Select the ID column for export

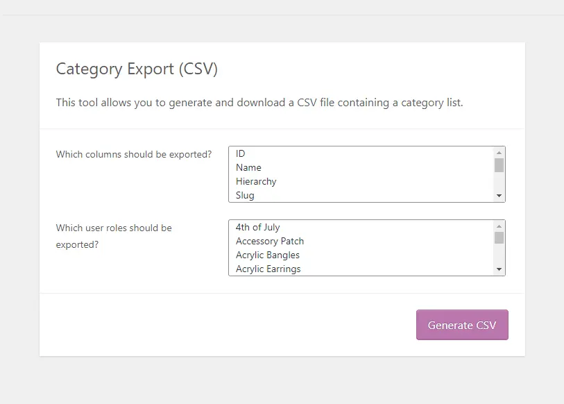[239, 153]
